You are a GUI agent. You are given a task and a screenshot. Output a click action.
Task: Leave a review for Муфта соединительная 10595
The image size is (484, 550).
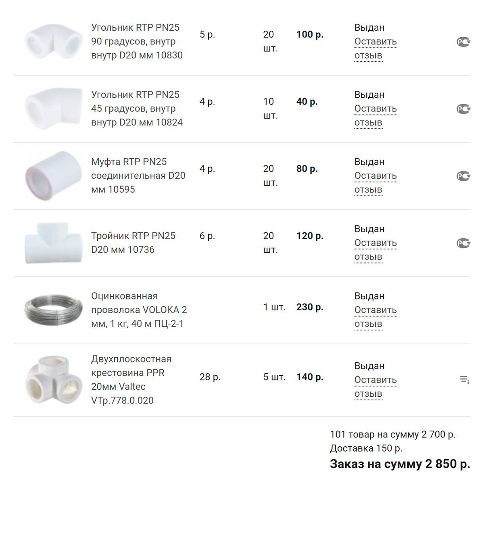[376, 183]
